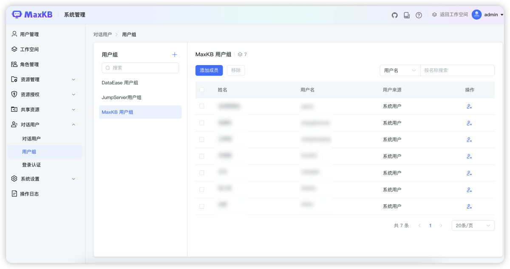Screen dimensions: 510x269
Task: Click the 添加成员 button
Action: tap(209, 70)
